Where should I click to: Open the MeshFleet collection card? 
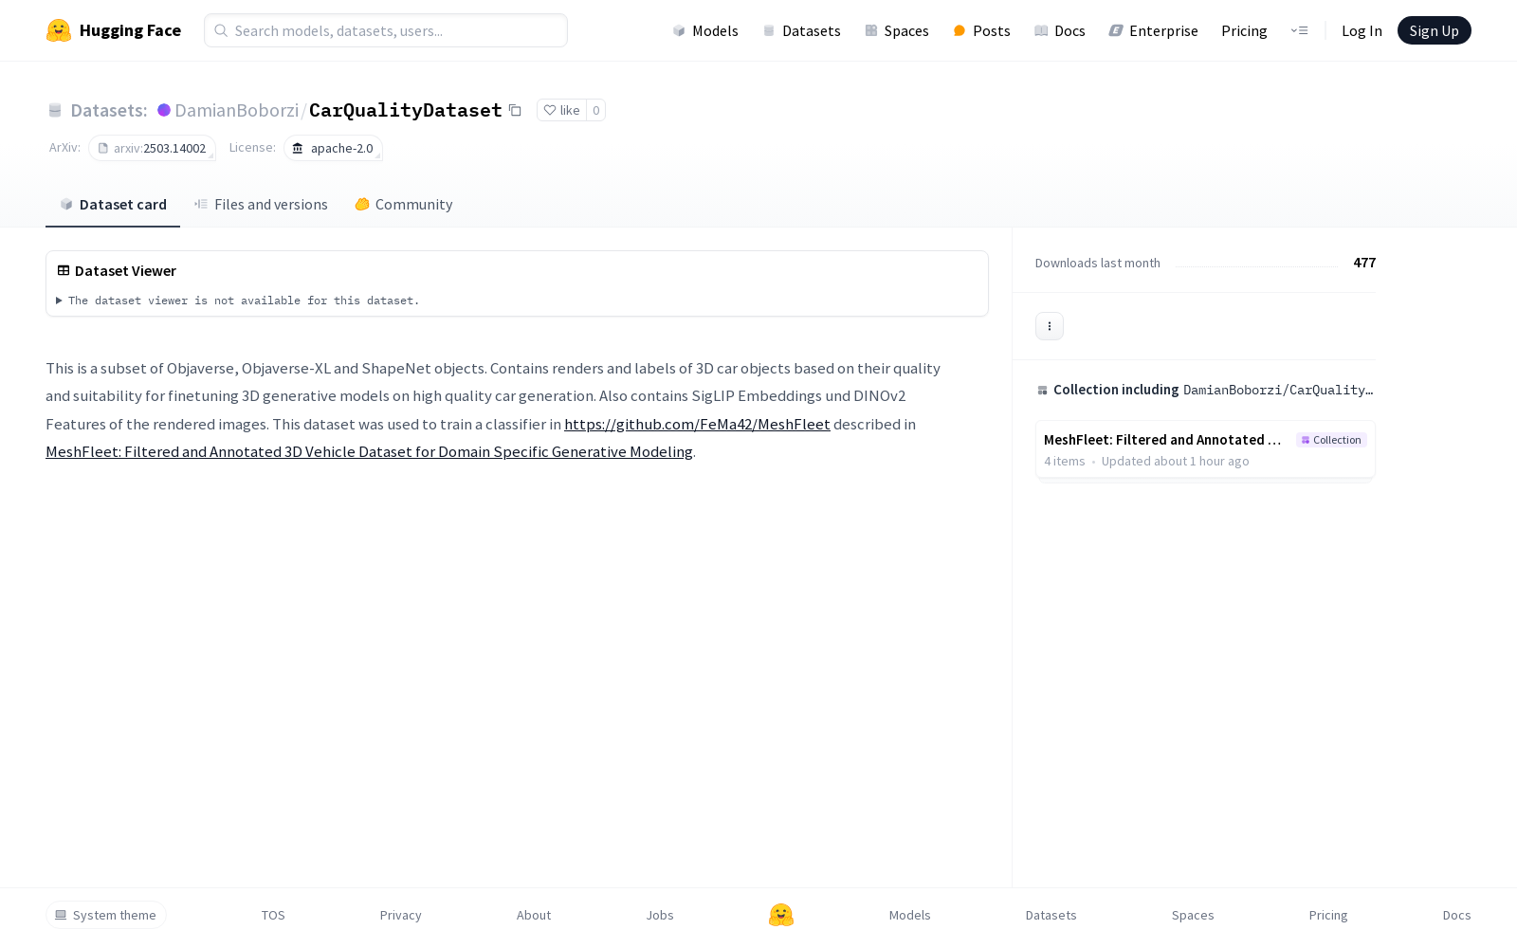point(1205,449)
